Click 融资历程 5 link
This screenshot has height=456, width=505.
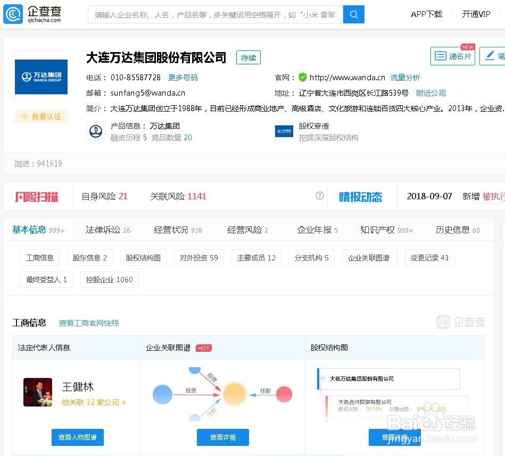click(128, 138)
